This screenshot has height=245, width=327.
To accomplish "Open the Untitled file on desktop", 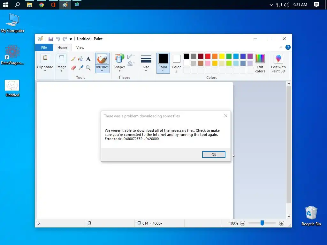I will coord(12,88).
